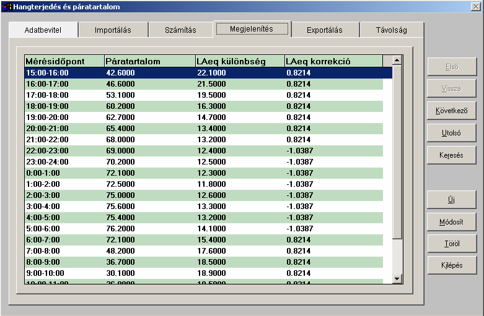Viewport: 484px width, 316px height.
Task: Open search with Keresés button
Action: tap(452, 155)
